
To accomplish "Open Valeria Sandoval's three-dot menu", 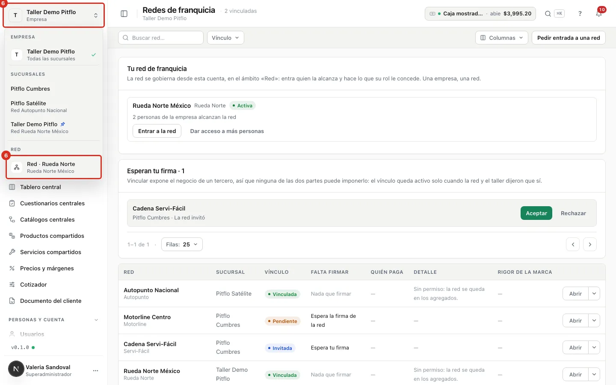I will (95, 370).
